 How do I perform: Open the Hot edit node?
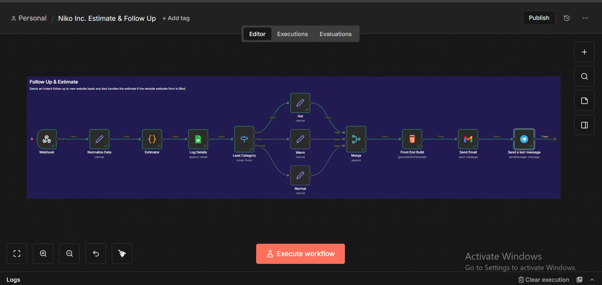[x=300, y=103]
